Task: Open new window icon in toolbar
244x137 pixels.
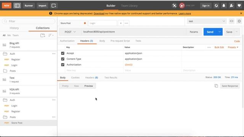Action: point(54,6)
